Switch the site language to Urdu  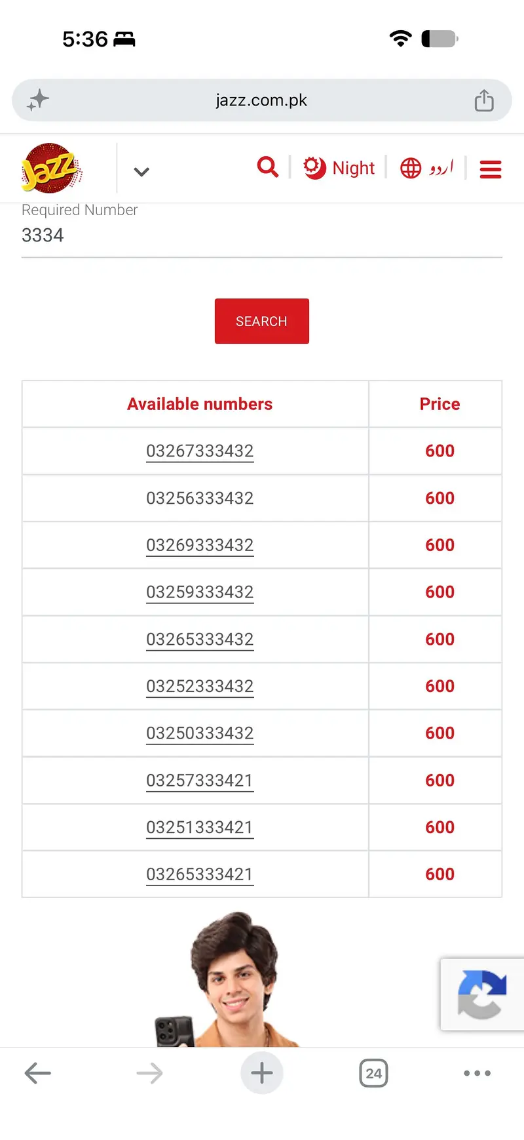tap(426, 168)
